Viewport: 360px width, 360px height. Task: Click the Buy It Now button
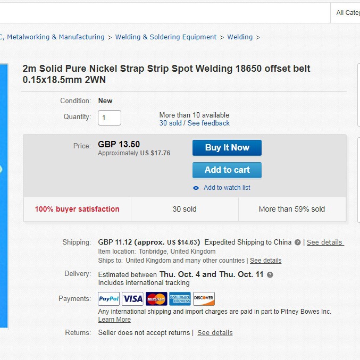point(227,148)
